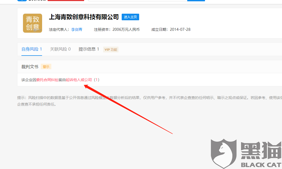The width and height of the screenshot is (282, 169).
Task: Click founding date 2014-07-28 value
Action: (180, 29)
